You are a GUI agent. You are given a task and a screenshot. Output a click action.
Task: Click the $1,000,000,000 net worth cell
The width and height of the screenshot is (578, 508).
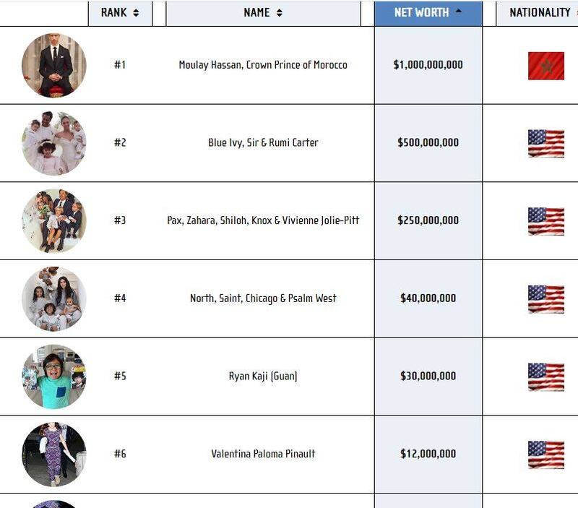tap(428, 65)
